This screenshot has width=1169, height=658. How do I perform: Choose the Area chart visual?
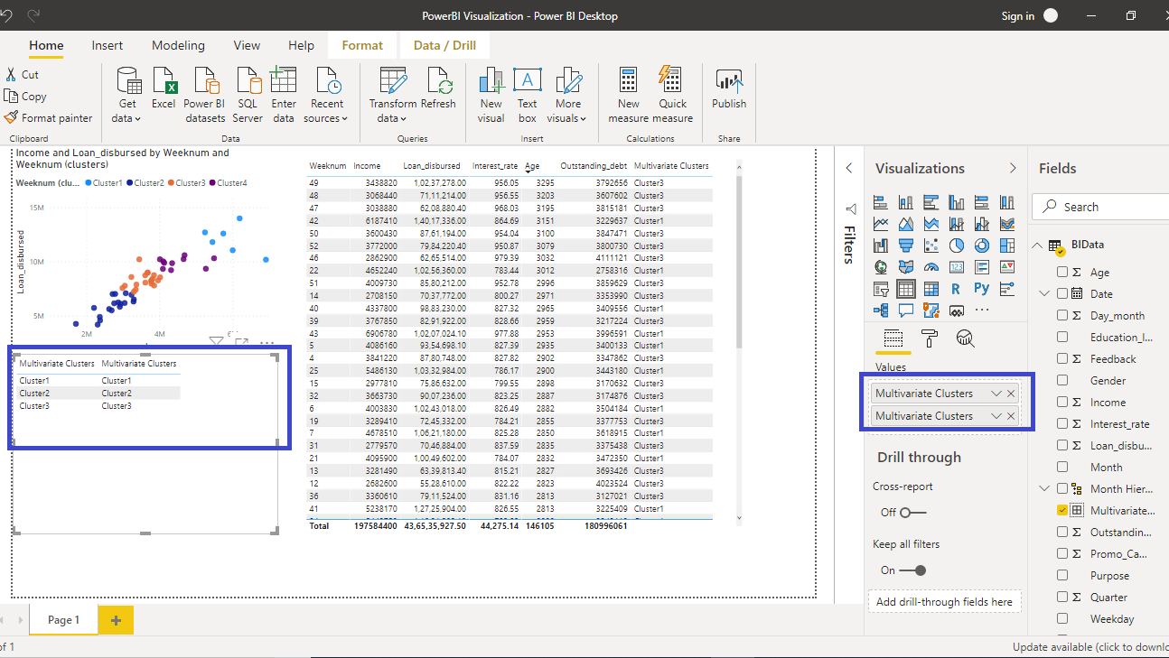(906, 224)
